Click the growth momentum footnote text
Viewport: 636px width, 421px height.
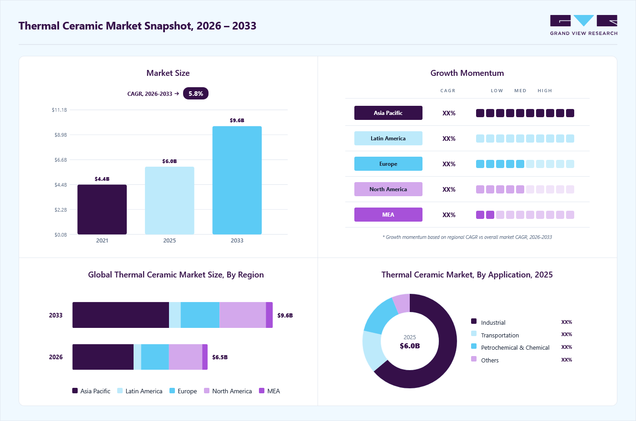(x=467, y=237)
